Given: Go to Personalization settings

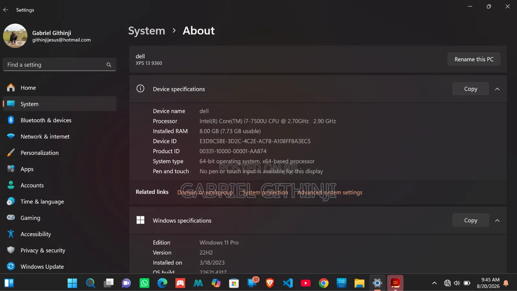Looking at the screenshot, I should tap(59, 153).
